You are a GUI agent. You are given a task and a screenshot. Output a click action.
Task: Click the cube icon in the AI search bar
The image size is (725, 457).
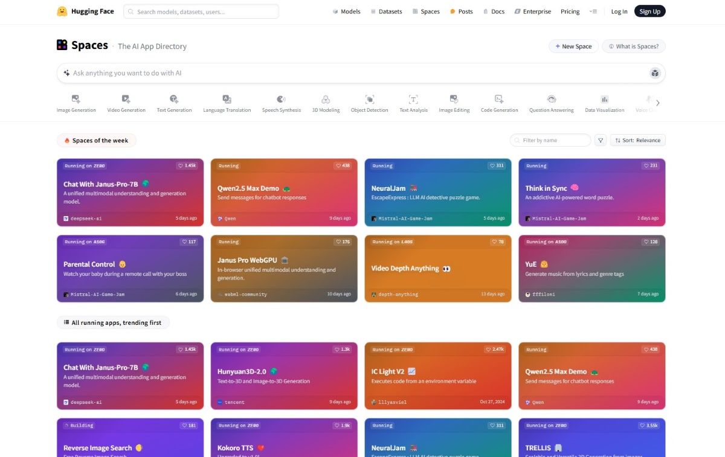655,73
